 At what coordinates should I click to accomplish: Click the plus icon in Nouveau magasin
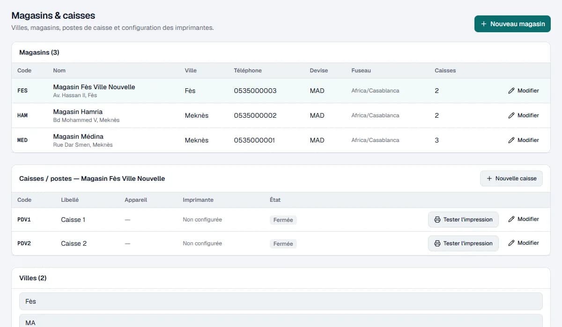coord(484,24)
